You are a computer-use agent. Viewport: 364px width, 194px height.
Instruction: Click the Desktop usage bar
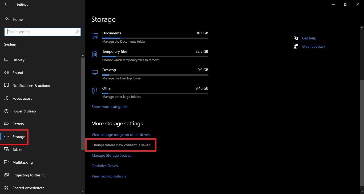(155, 75)
